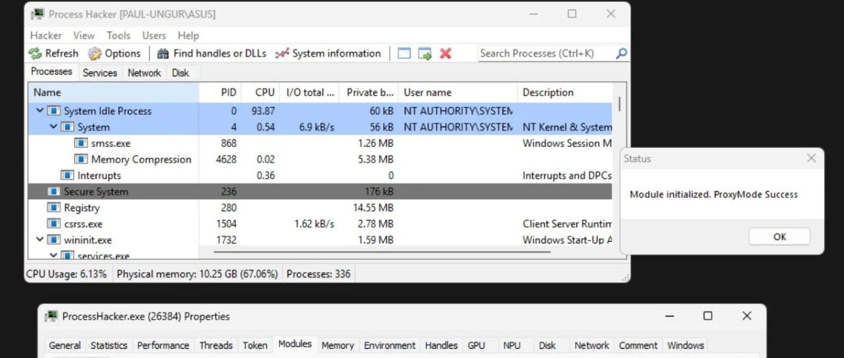Click csrss.exe I/O value 1.62 kB/s
Viewport: 844px width, 358px height.
coord(314,224)
